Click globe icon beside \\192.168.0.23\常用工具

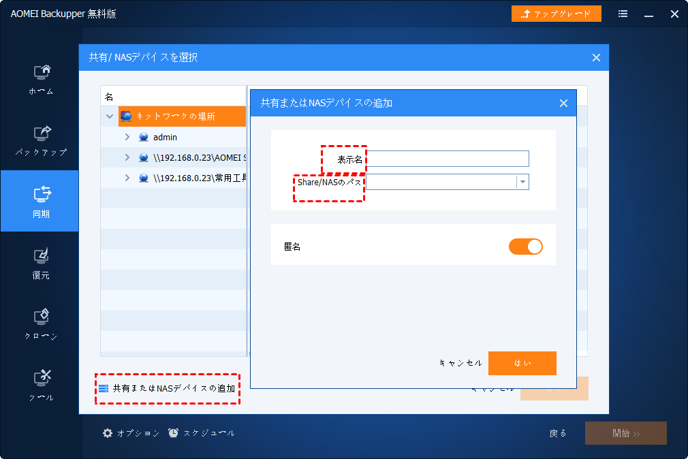pyautogui.click(x=144, y=178)
